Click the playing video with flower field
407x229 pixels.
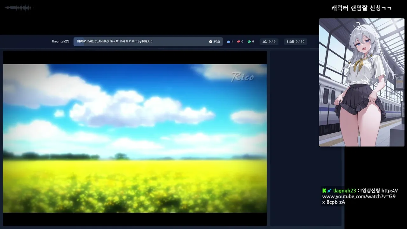(135, 138)
